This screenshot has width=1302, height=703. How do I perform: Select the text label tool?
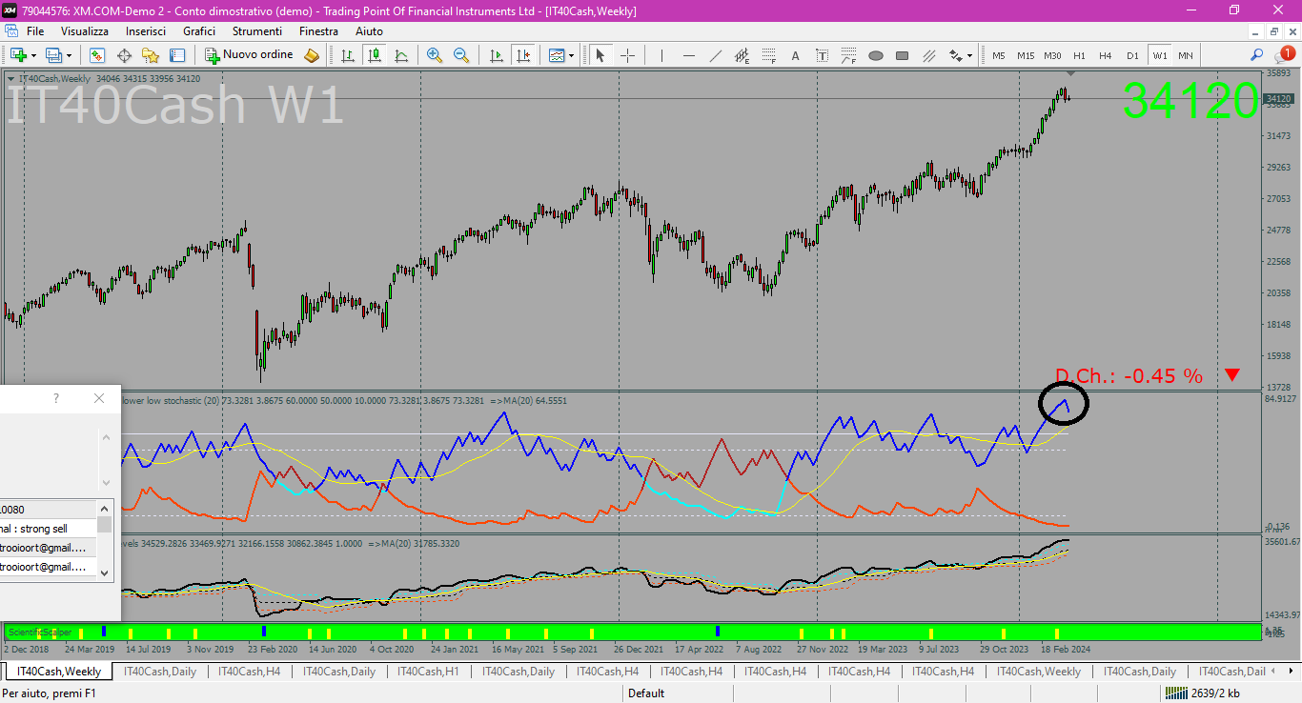coord(822,55)
